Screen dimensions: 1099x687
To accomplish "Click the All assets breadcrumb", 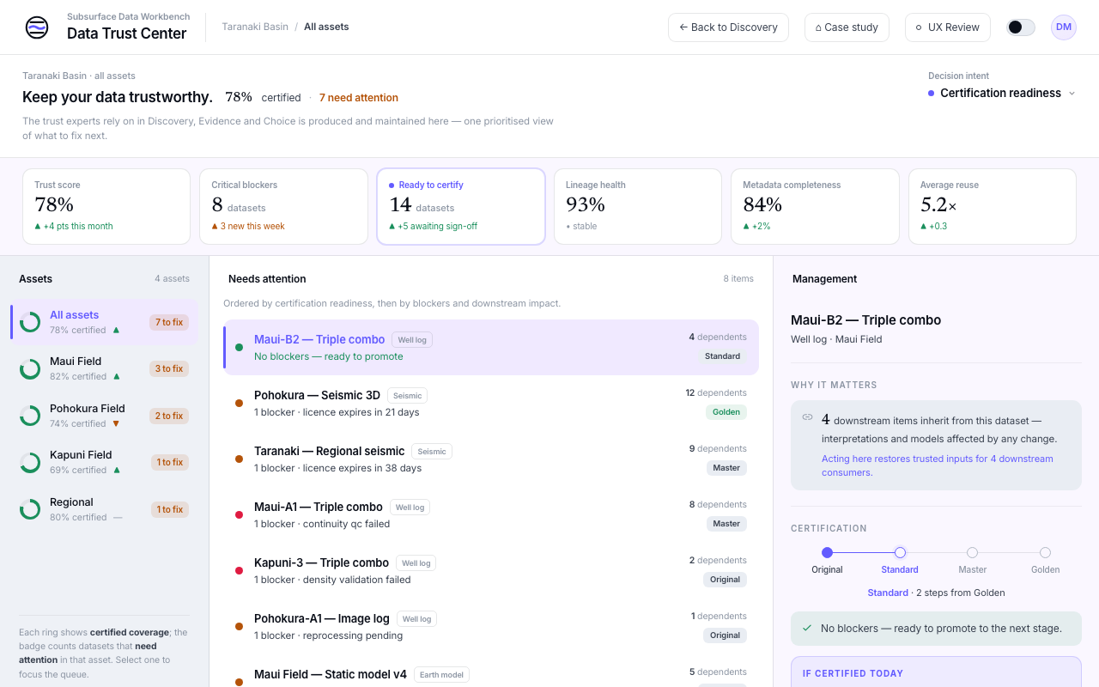I will coord(326,27).
